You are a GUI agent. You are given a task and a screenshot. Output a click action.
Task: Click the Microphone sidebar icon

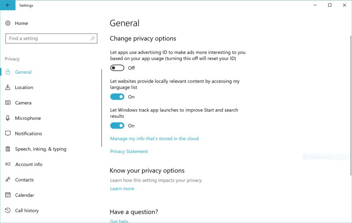click(8, 118)
